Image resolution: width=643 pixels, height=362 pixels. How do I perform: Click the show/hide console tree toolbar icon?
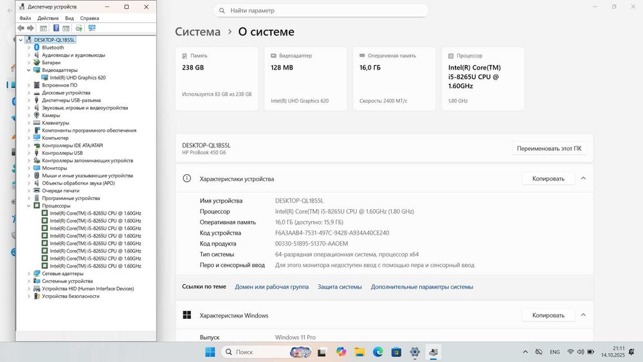point(44,28)
